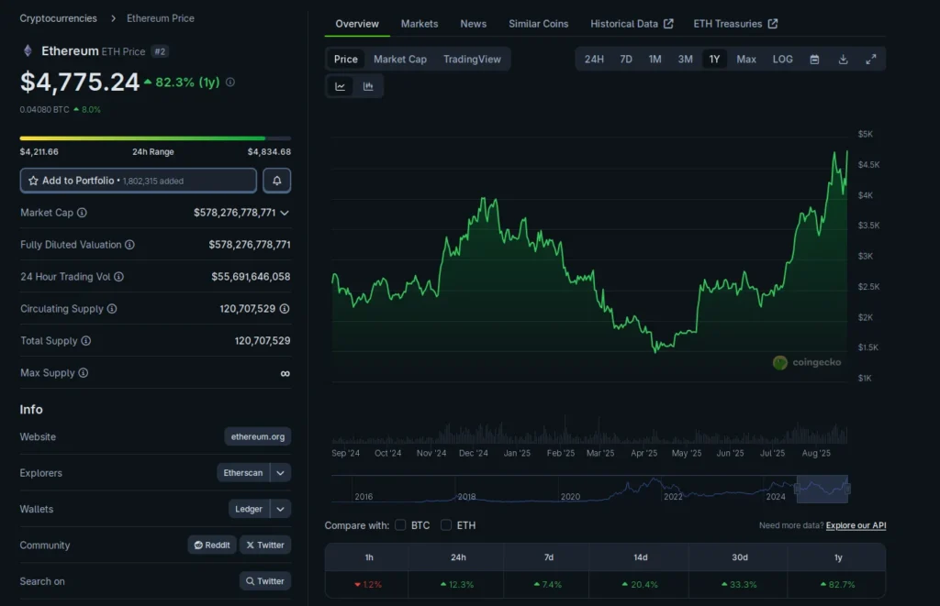Click the 1h change value 1.2%

tap(368, 584)
